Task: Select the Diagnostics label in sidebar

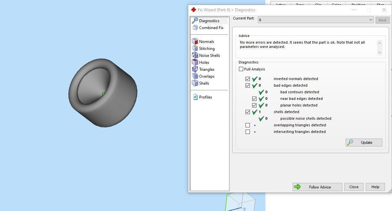Action: click(209, 21)
